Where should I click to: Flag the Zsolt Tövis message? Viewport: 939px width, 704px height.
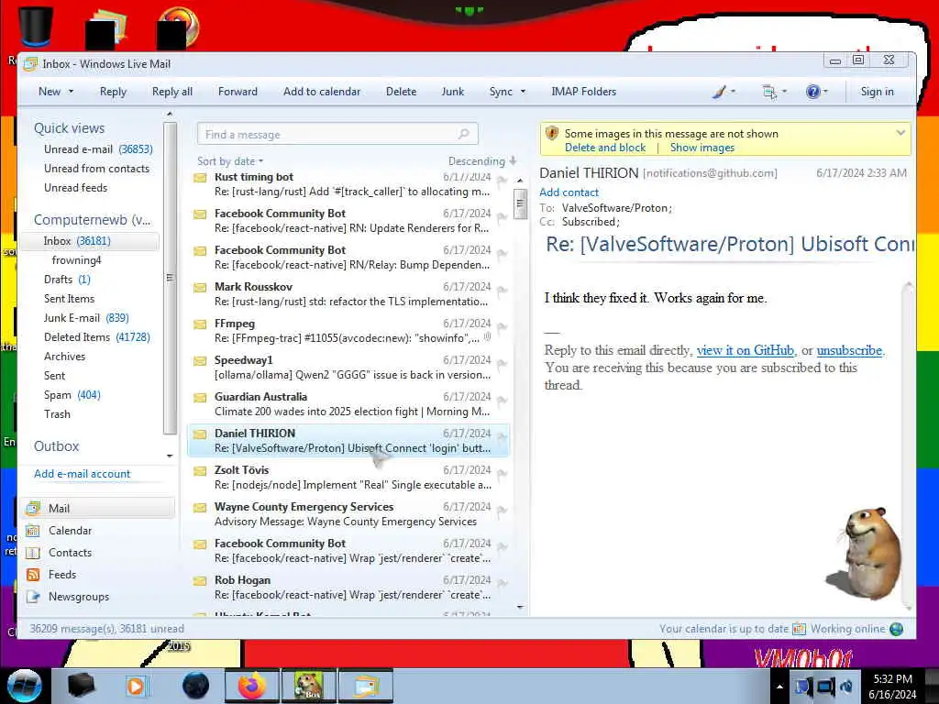click(502, 474)
